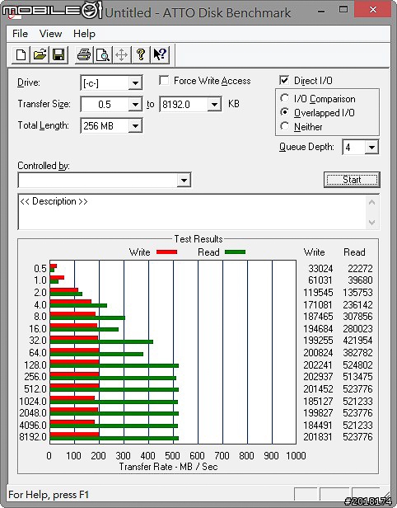
Task: Click the 128.0 row label in chart
Action: pos(35,365)
